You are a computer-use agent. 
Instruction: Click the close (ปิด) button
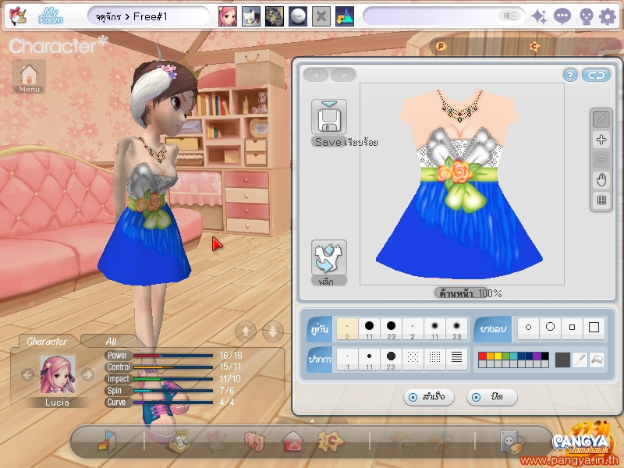click(x=491, y=397)
